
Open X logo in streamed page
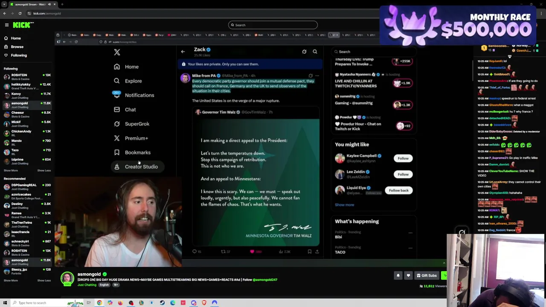point(117,52)
